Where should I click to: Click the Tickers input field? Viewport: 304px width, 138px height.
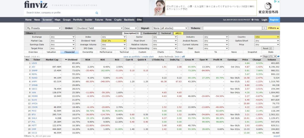(232, 28)
